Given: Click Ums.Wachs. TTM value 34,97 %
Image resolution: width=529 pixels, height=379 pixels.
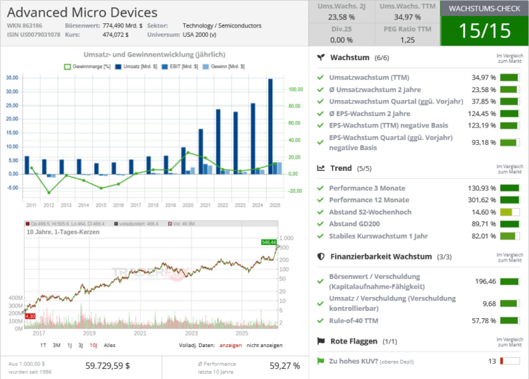Looking at the screenshot, I should [x=407, y=17].
